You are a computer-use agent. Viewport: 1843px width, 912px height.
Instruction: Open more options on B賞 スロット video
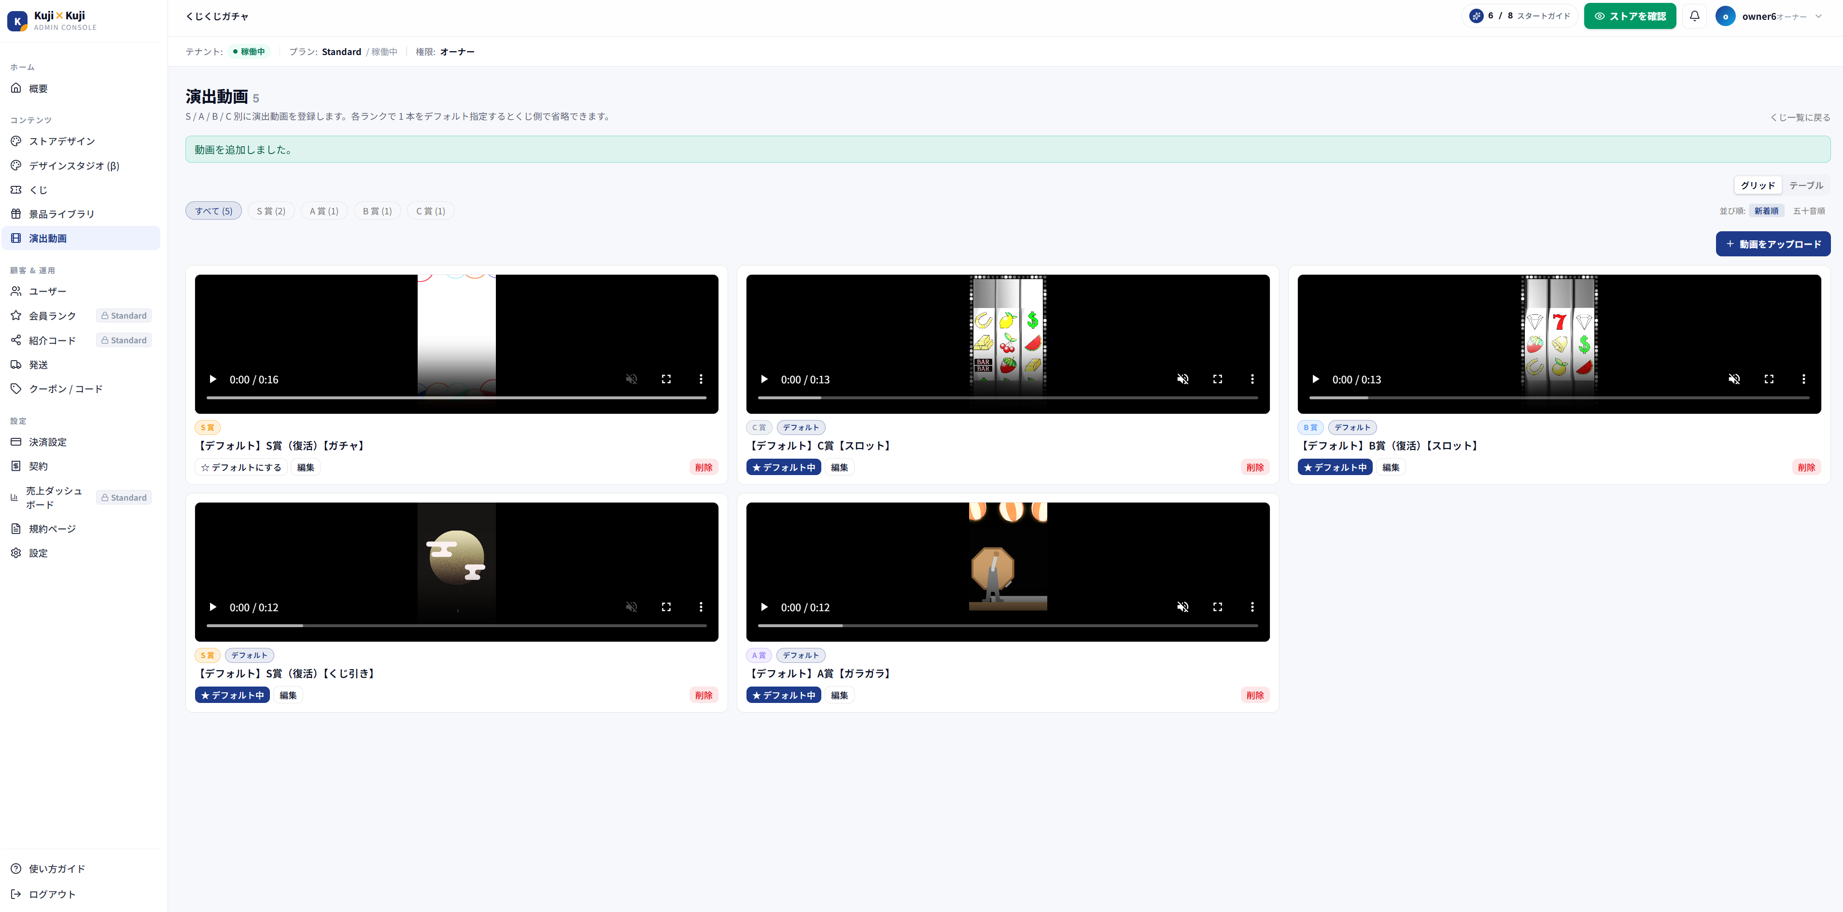click(x=1804, y=379)
